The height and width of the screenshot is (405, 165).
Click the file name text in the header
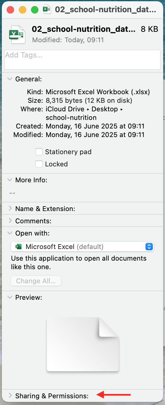84,29
